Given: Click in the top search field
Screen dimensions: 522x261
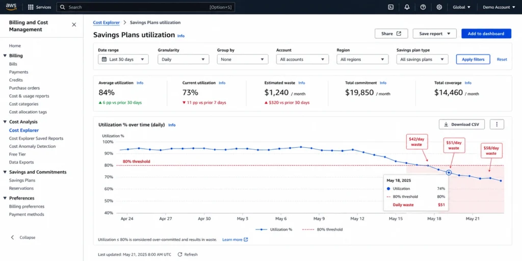Looking at the screenshot, I should [x=146, y=7].
